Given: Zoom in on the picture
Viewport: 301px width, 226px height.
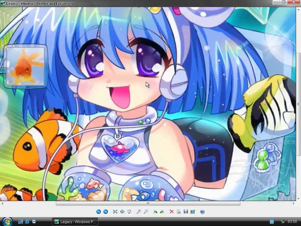Looking at the screenshot, I should click(x=139, y=212).
